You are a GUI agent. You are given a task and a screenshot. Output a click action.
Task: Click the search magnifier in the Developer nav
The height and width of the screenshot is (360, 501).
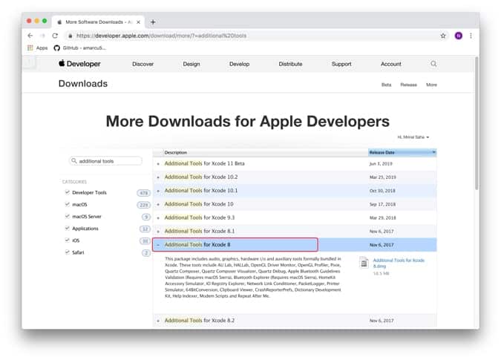click(433, 64)
